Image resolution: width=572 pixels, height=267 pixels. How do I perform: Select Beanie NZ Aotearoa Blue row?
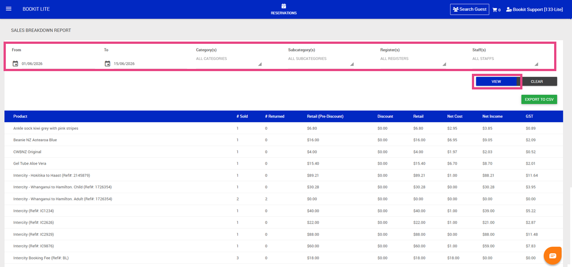click(284, 140)
